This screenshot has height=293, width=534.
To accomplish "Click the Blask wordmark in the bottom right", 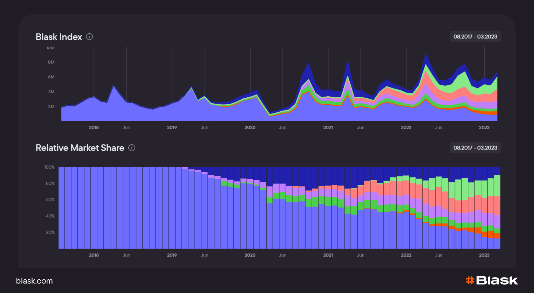I will click(x=497, y=280).
